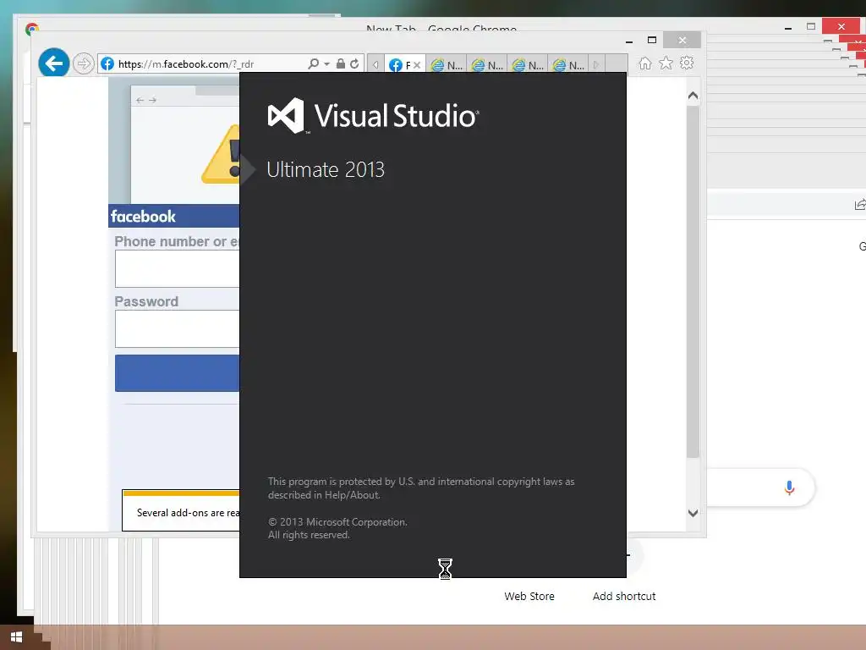Viewport: 866px width, 650px height.
Task: Open the Web Store shortcut in Chrome
Action: click(529, 597)
